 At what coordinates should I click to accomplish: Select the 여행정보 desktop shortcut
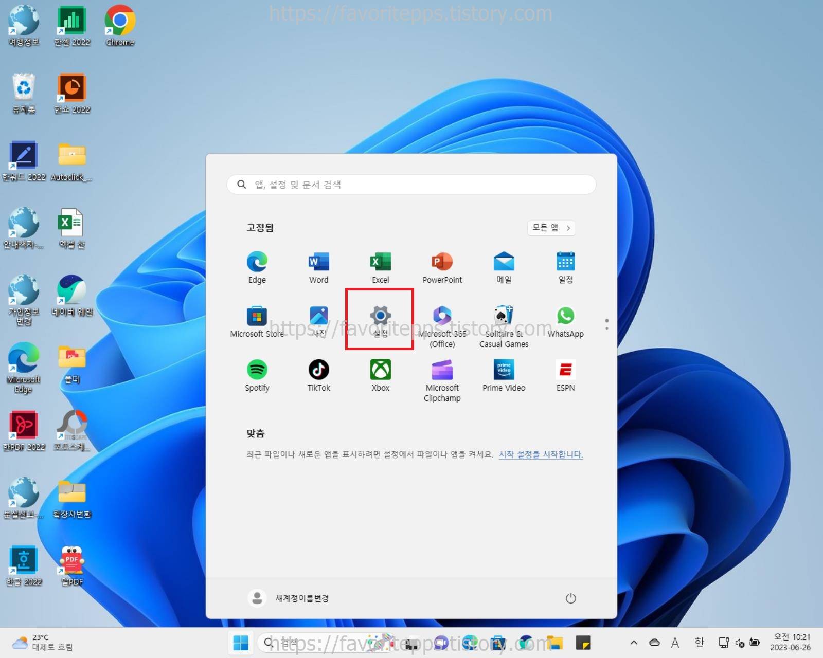pyautogui.click(x=24, y=26)
